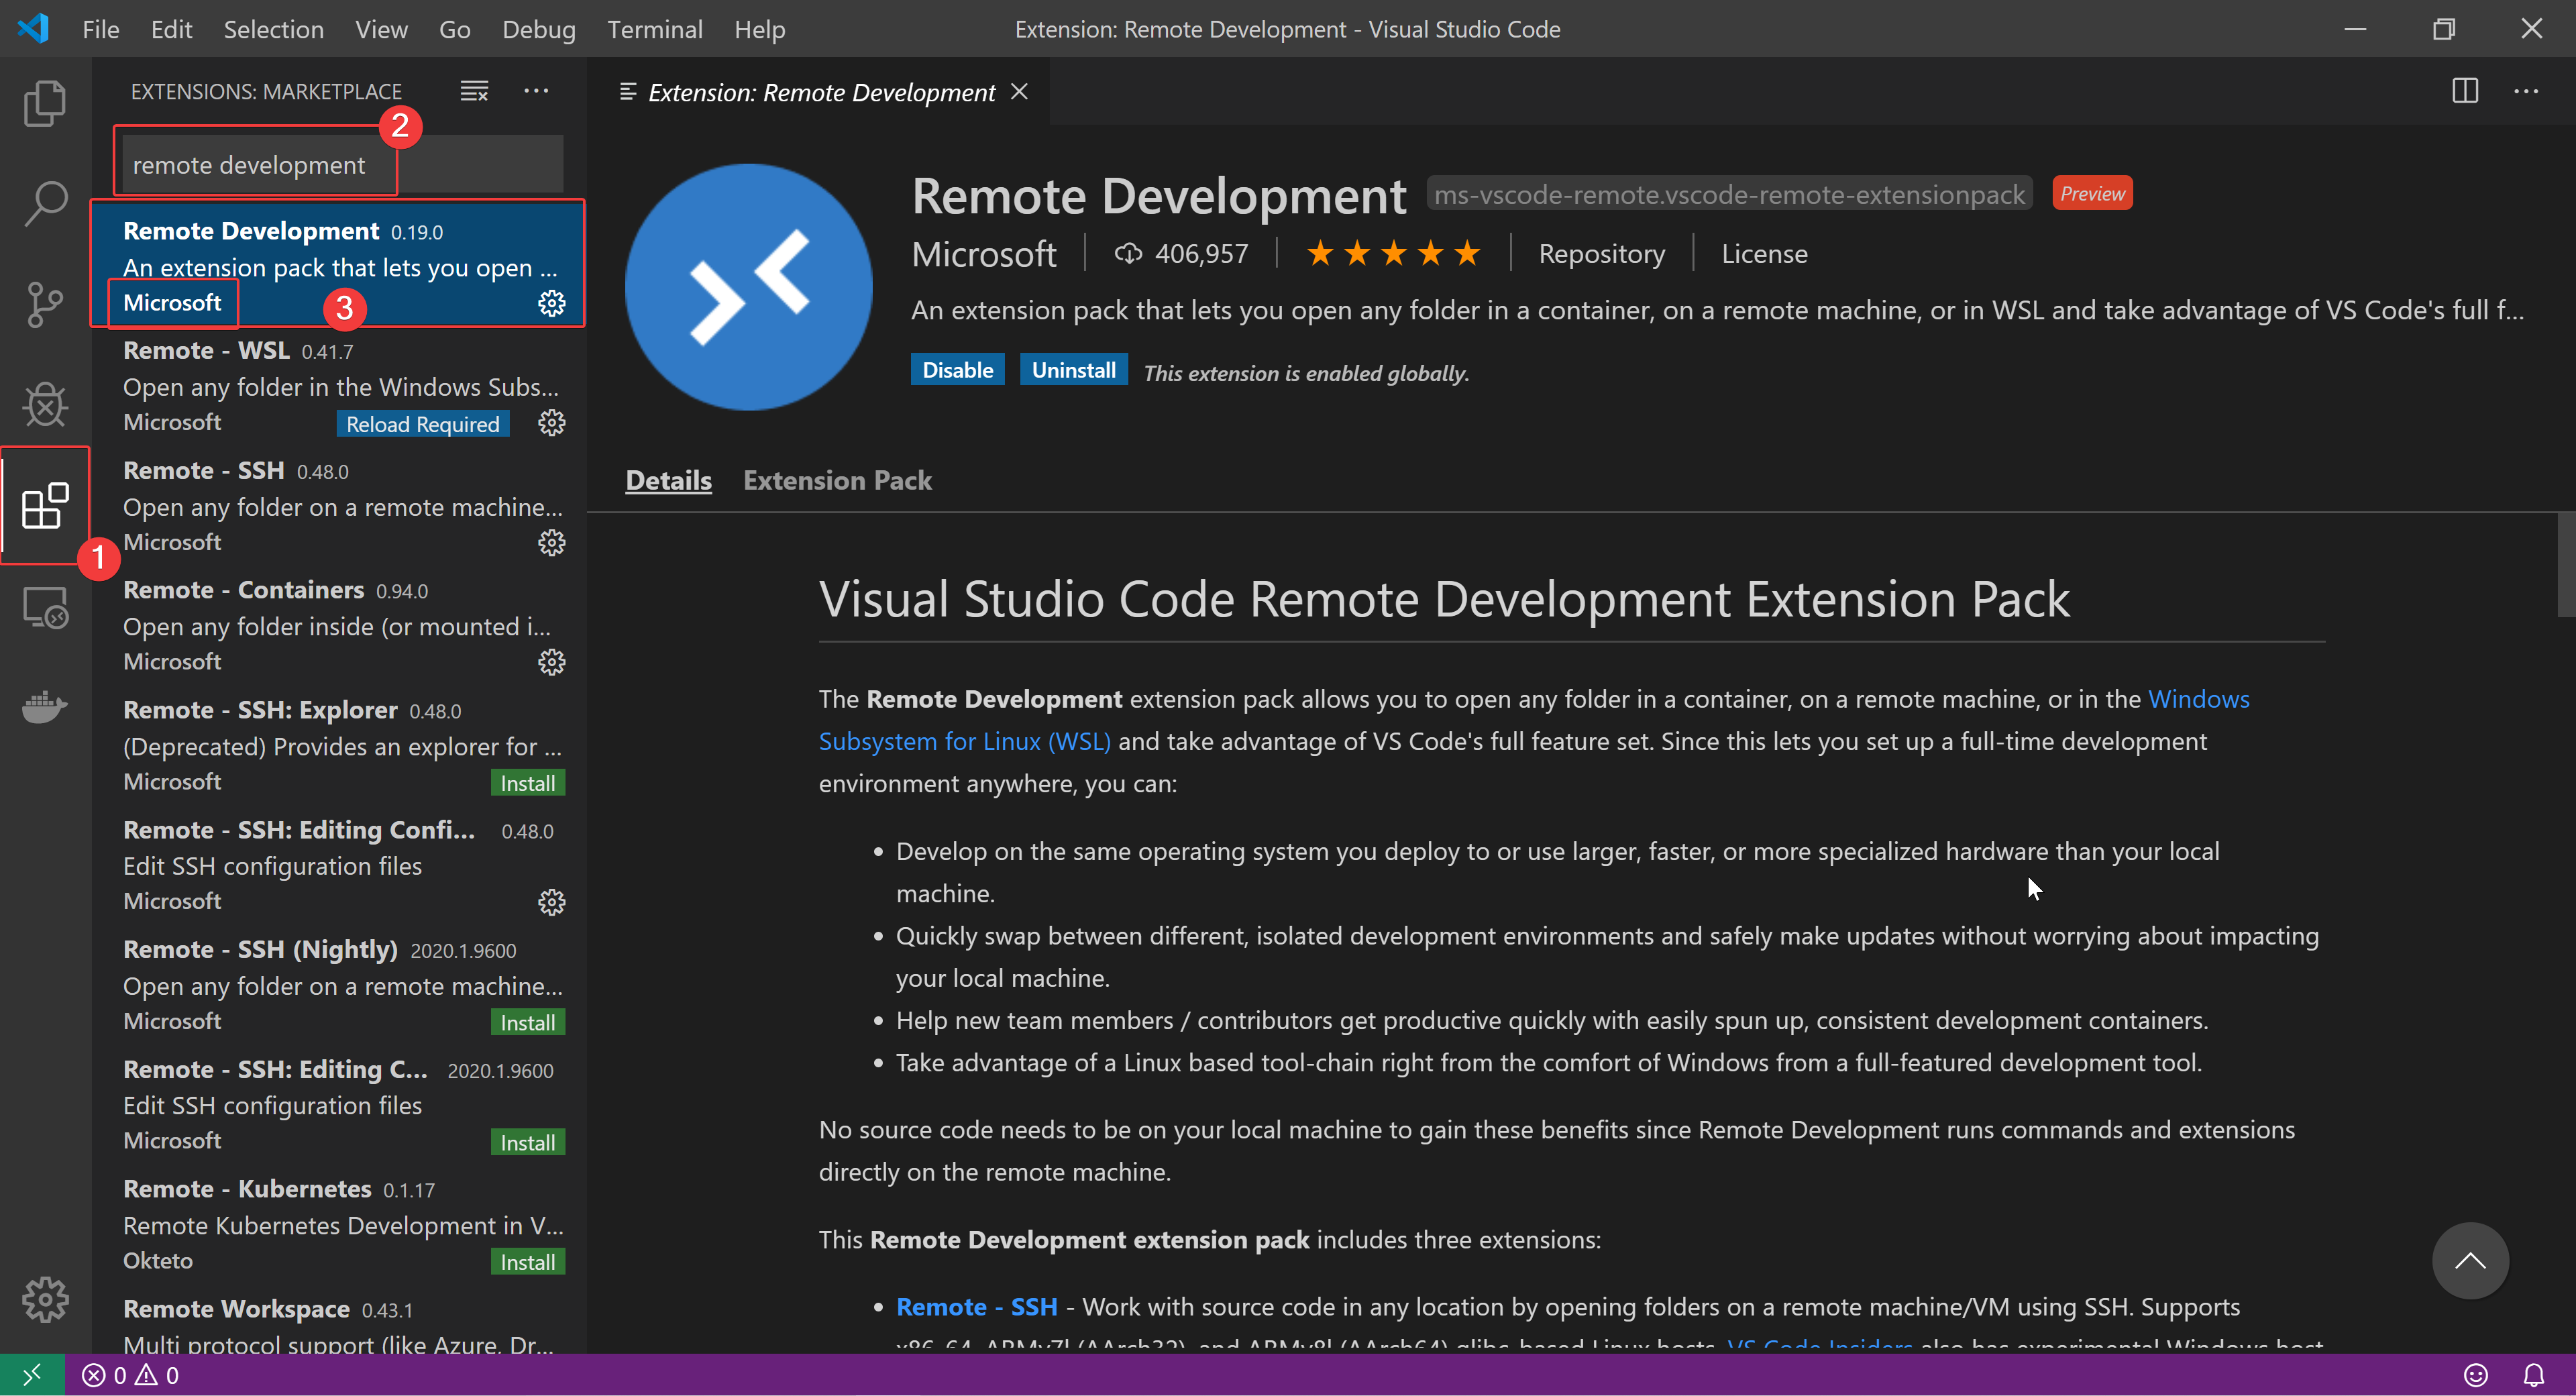This screenshot has width=2576, height=1396.
Task: Click the extensions search box
Action: coord(342,165)
